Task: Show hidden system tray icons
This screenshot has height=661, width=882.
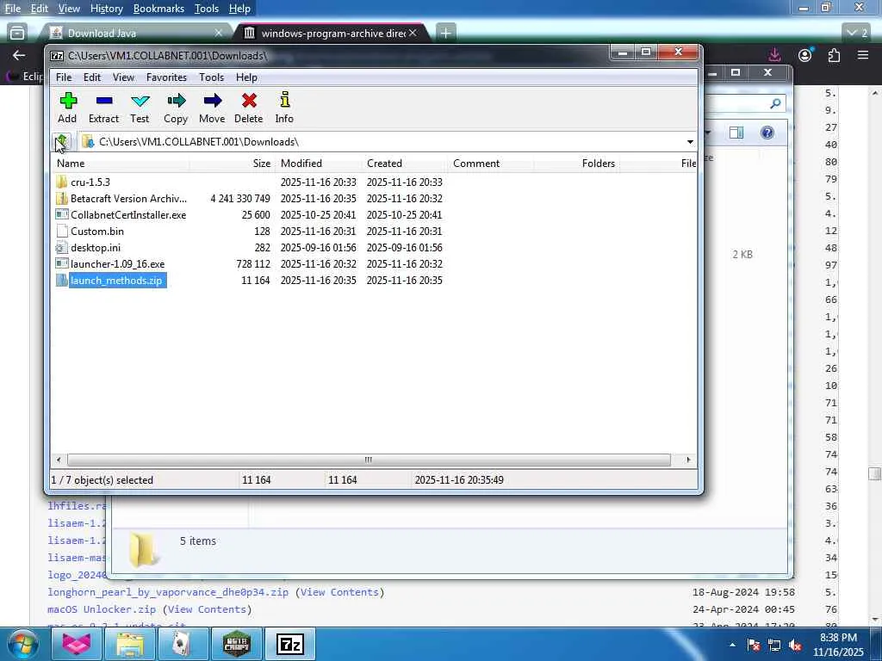Action: tap(732, 645)
